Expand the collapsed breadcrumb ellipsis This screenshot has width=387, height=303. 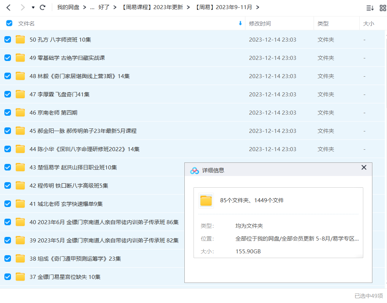[92, 7]
